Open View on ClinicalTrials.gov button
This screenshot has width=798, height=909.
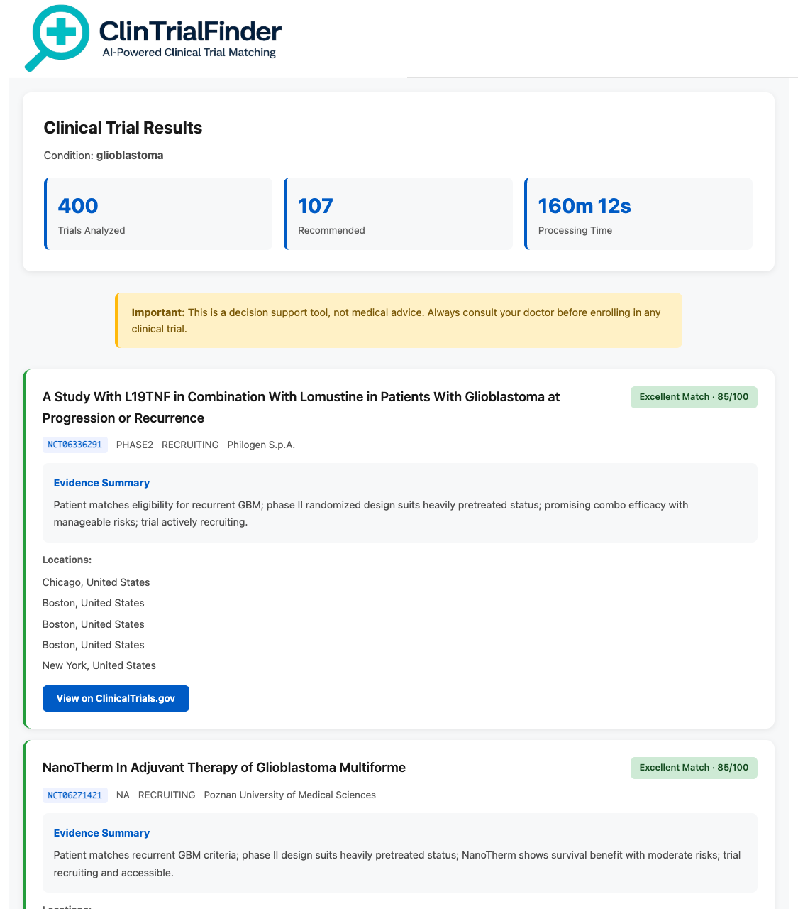[116, 698]
